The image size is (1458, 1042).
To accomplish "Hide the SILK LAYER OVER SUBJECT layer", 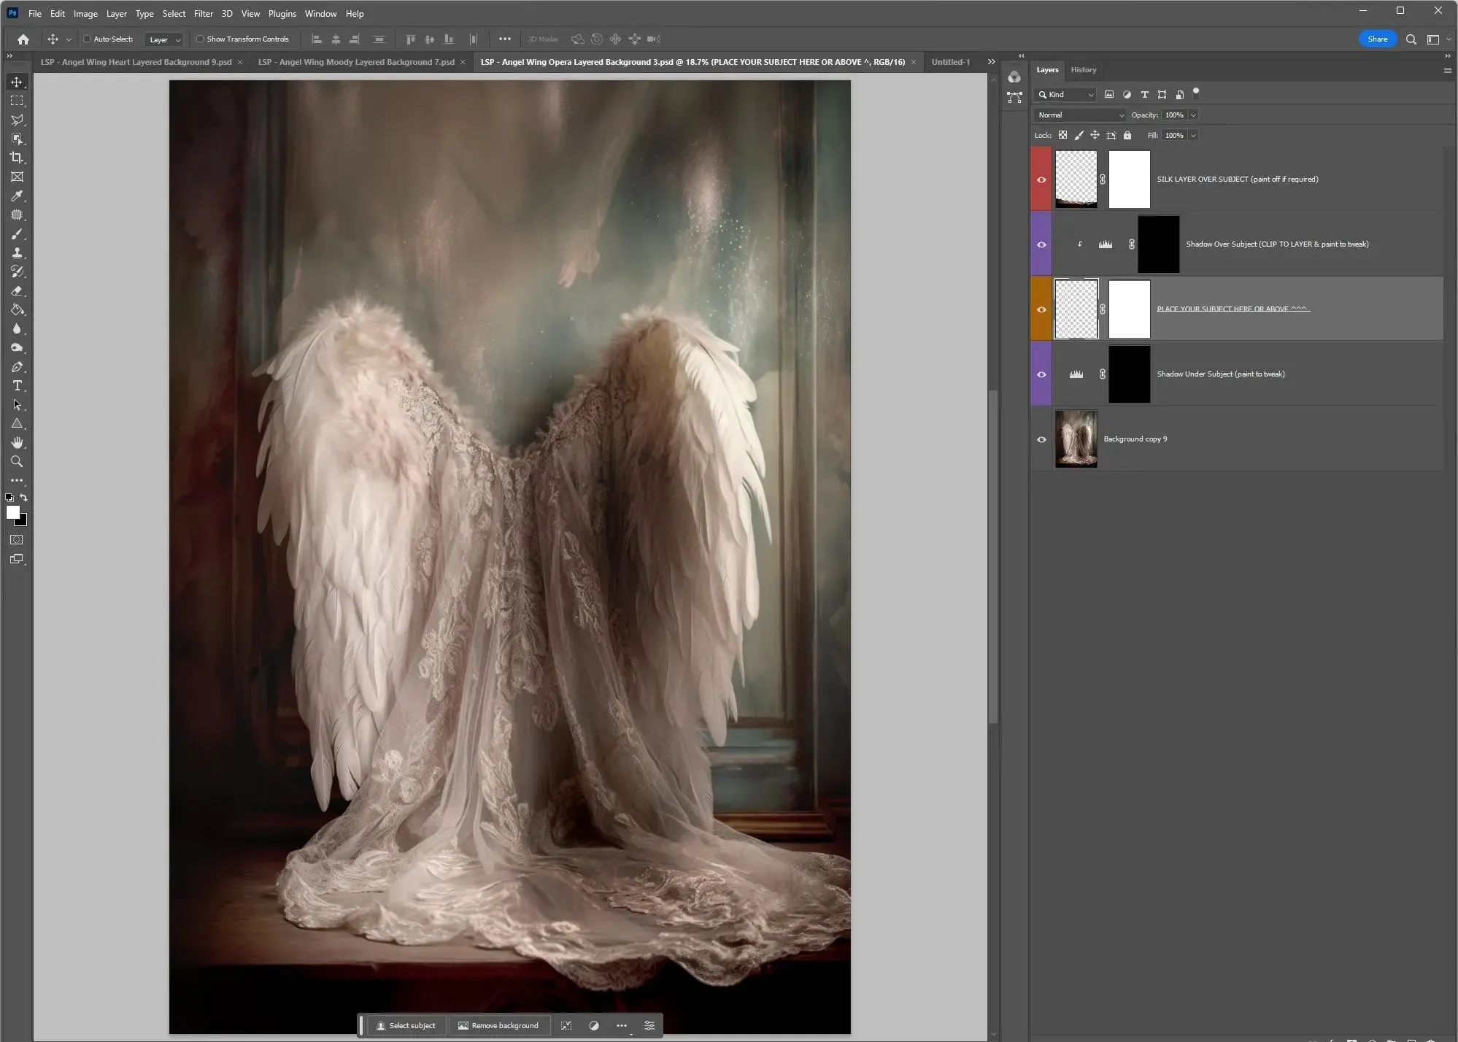I will point(1041,180).
